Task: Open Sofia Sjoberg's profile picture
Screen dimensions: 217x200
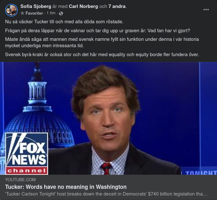Action: point(11,10)
